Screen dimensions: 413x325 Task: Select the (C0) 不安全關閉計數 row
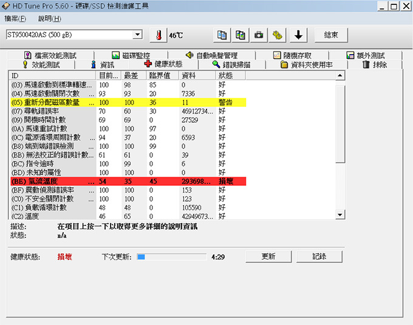(x=128, y=199)
